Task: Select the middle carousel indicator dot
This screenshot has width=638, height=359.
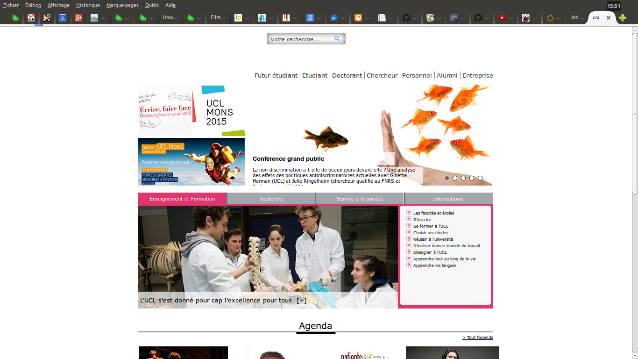Action: (463, 178)
